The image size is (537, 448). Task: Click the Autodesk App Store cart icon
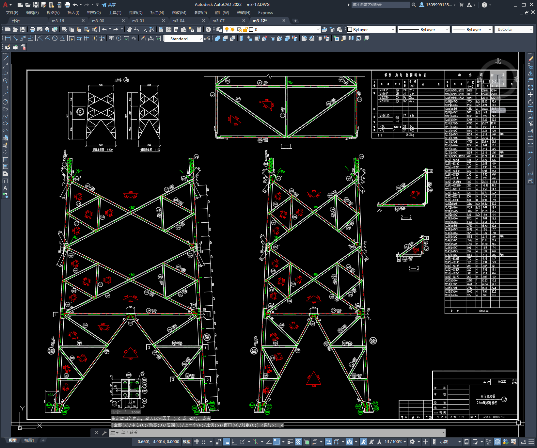(x=461, y=5)
